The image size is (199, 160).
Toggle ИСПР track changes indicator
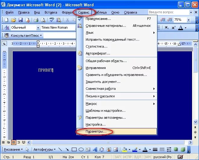127,157
